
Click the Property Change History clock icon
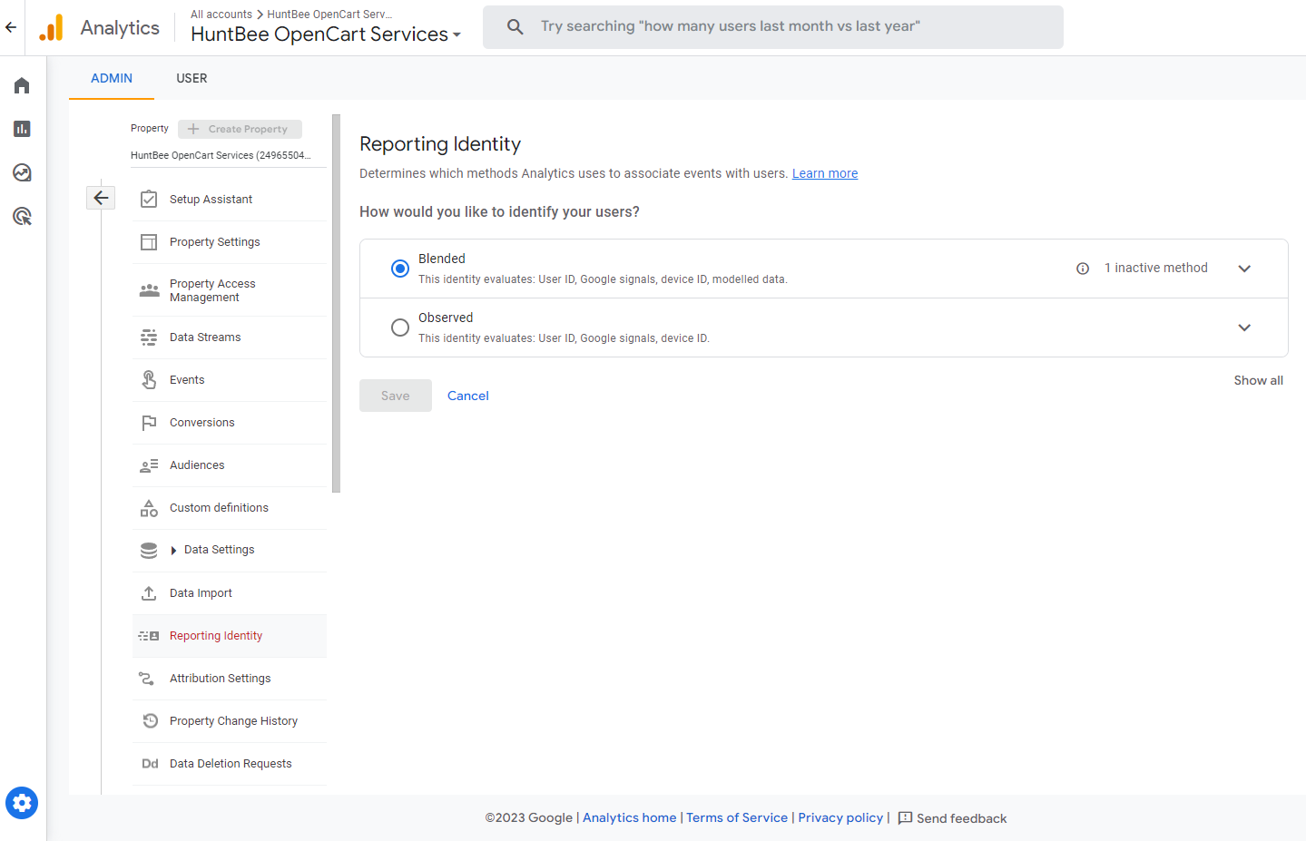pos(151,721)
